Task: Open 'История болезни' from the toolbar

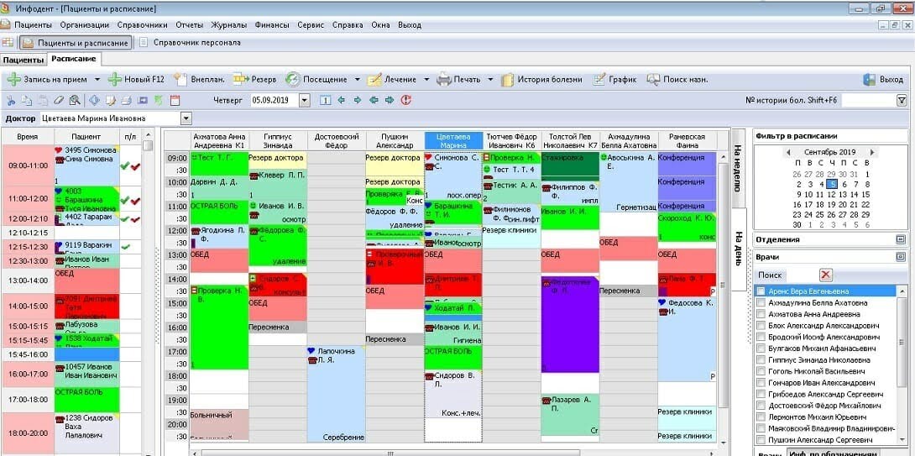Action: click(x=508, y=80)
